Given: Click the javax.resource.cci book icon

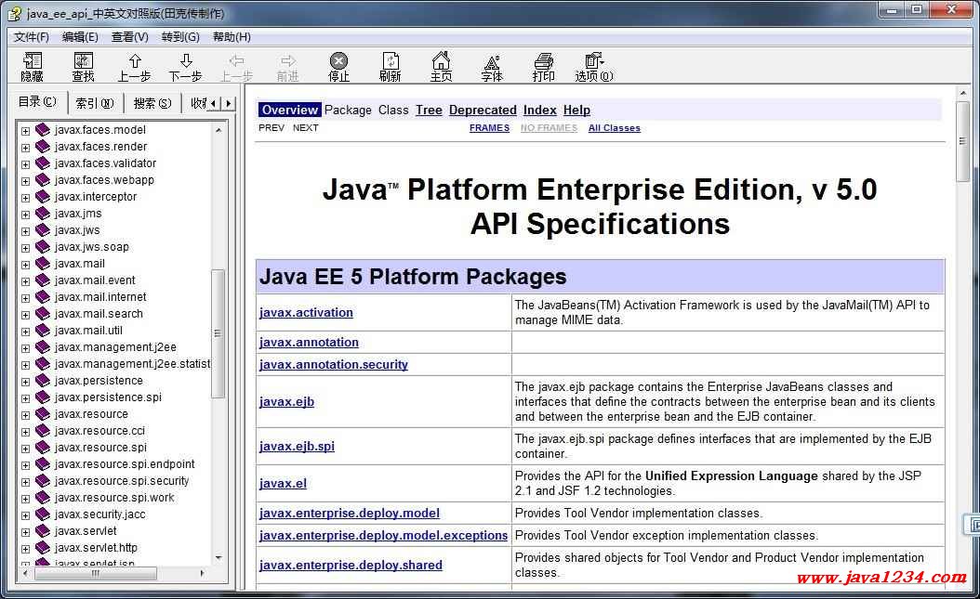Looking at the screenshot, I should (43, 431).
